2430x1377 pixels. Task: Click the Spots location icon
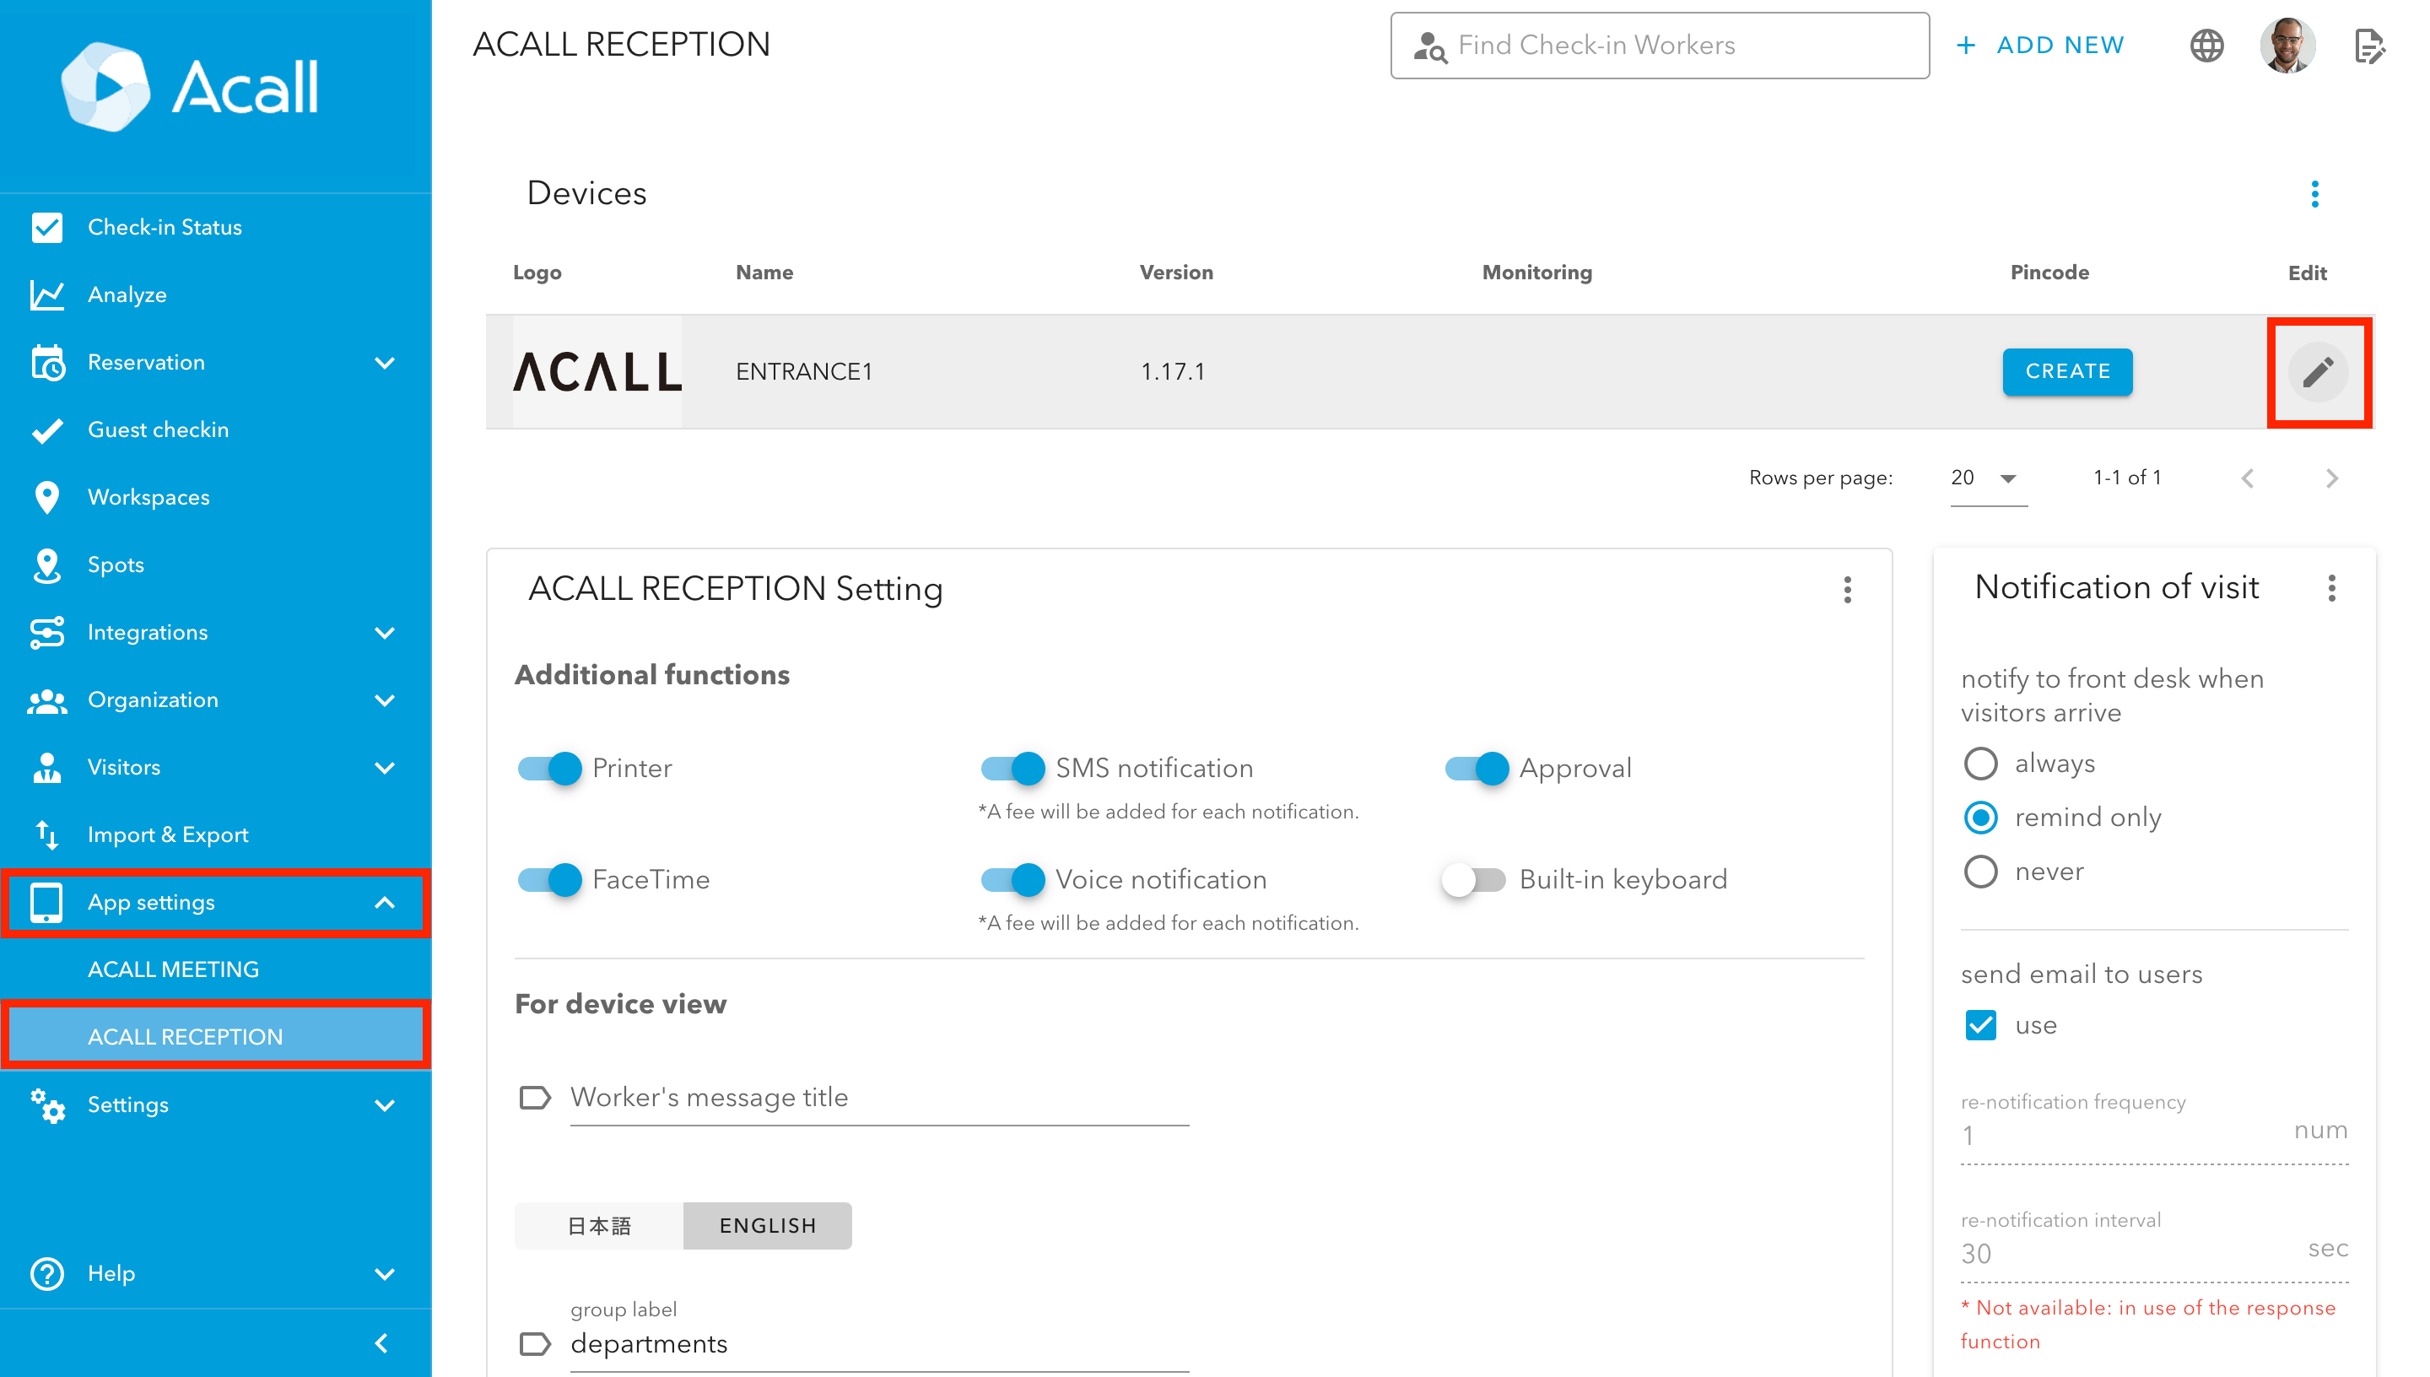(x=46, y=564)
